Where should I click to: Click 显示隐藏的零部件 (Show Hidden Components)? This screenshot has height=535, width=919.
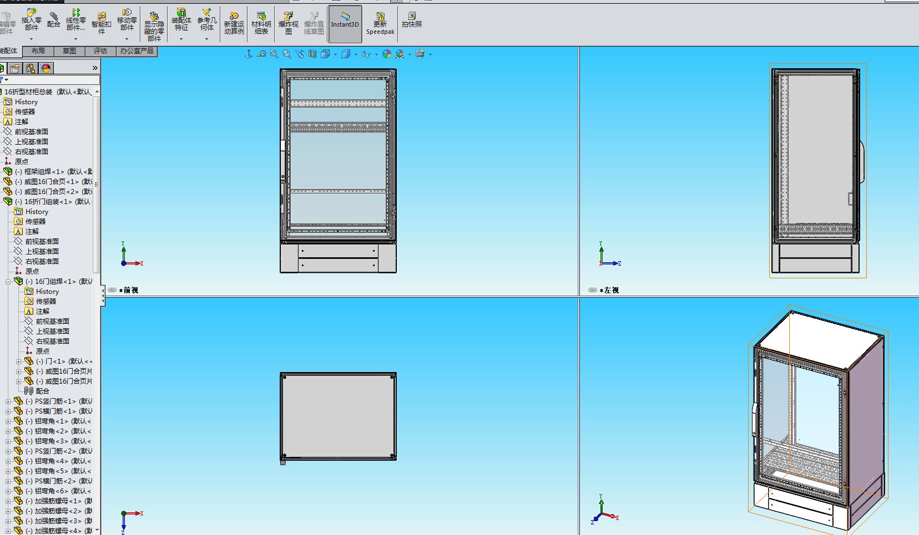[x=154, y=27]
